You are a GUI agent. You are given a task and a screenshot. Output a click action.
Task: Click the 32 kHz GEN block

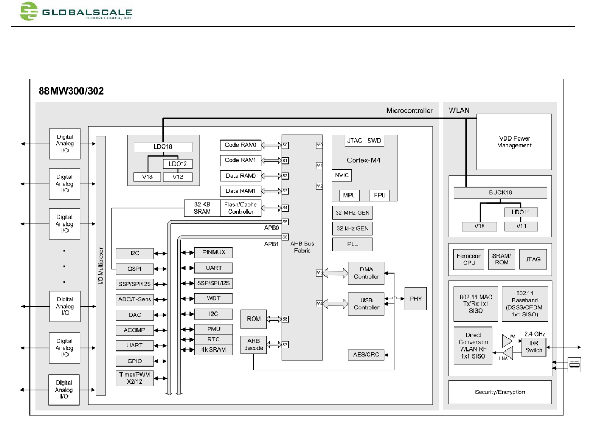pyautogui.click(x=352, y=228)
